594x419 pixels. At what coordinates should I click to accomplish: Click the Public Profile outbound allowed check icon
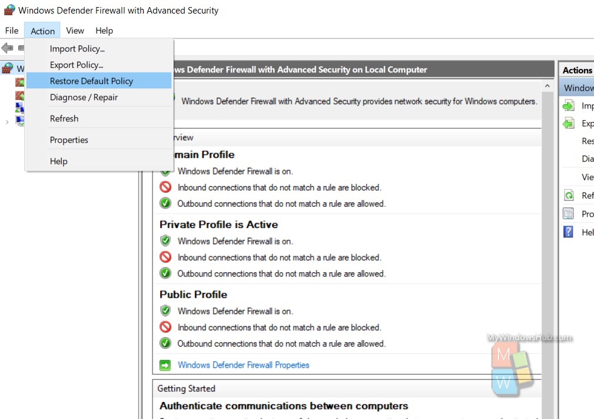[x=165, y=343]
